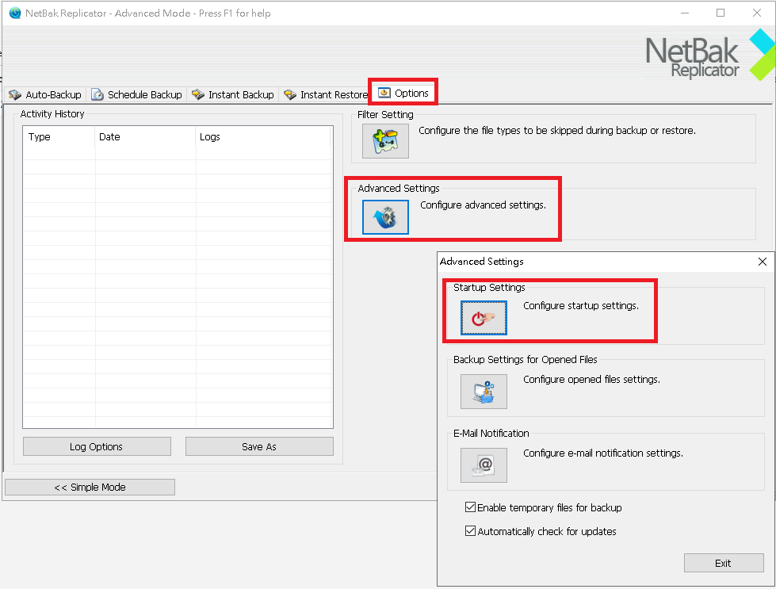This screenshot has height=589, width=776.
Task: Click the opened files backup settings icon
Action: (484, 391)
